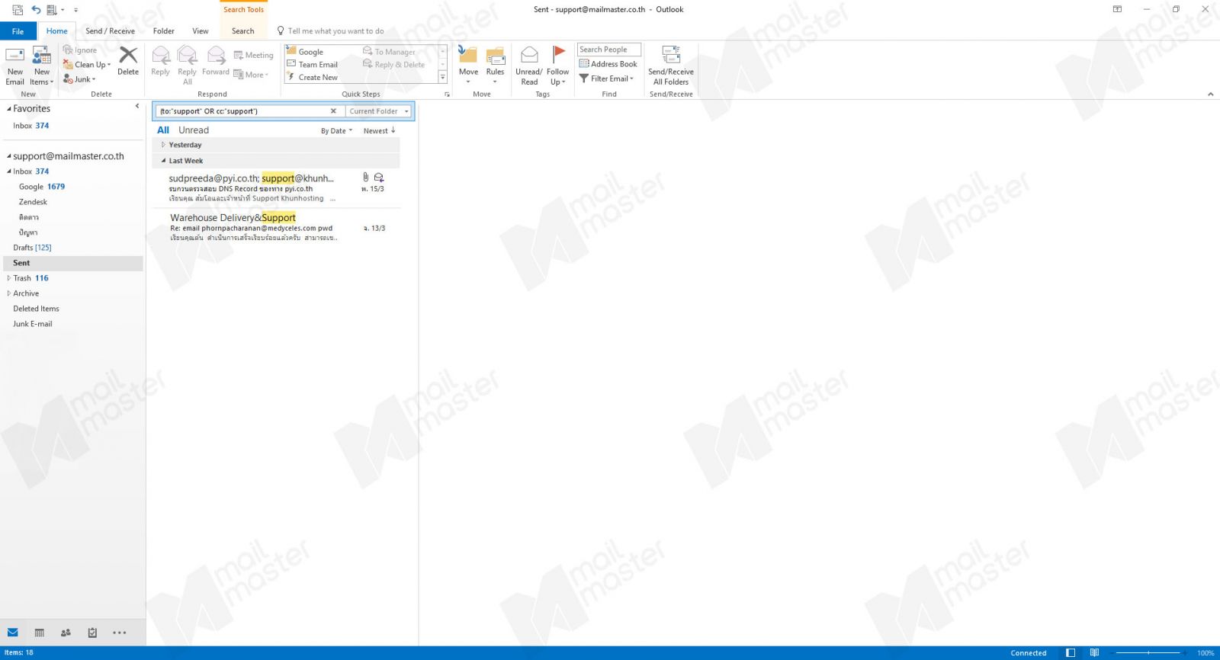
Task: Open the Rules menu
Action: pos(495,66)
